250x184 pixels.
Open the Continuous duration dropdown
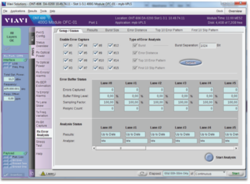(210, 173)
